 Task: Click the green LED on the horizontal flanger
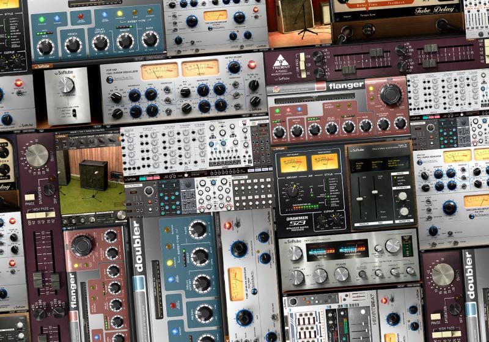(x=278, y=111)
